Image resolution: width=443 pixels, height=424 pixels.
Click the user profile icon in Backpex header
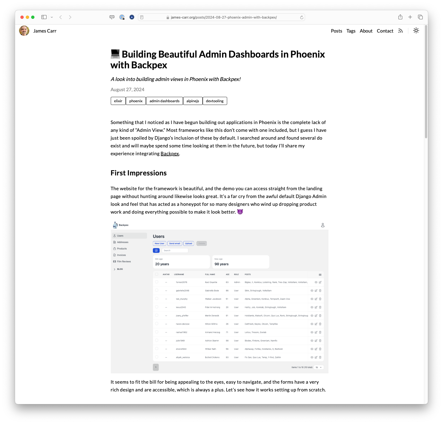coord(323,225)
